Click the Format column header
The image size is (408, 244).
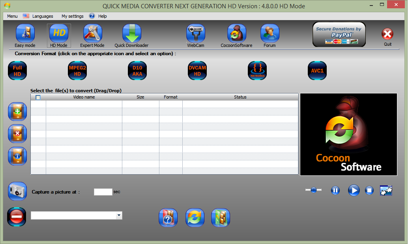click(171, 97)
